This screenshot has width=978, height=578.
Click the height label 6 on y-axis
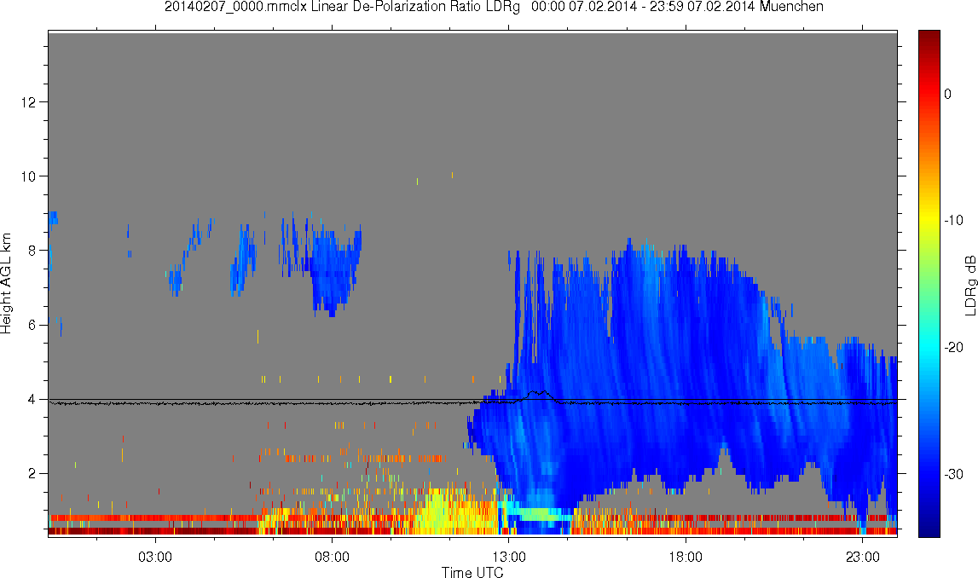(x=31, y=325)
